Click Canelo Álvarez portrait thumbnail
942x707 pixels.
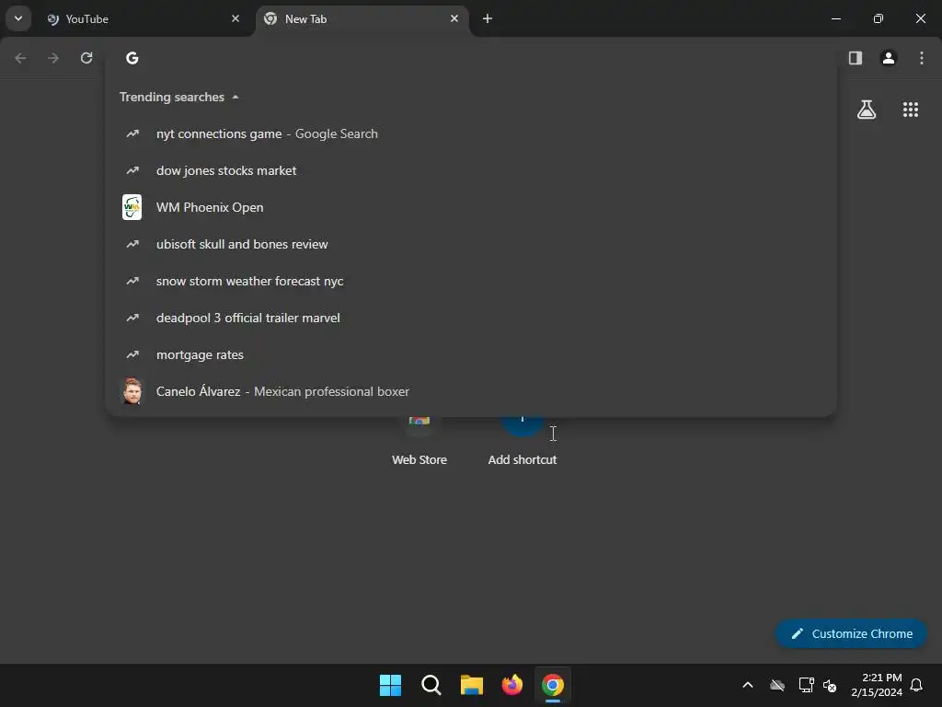132,391
